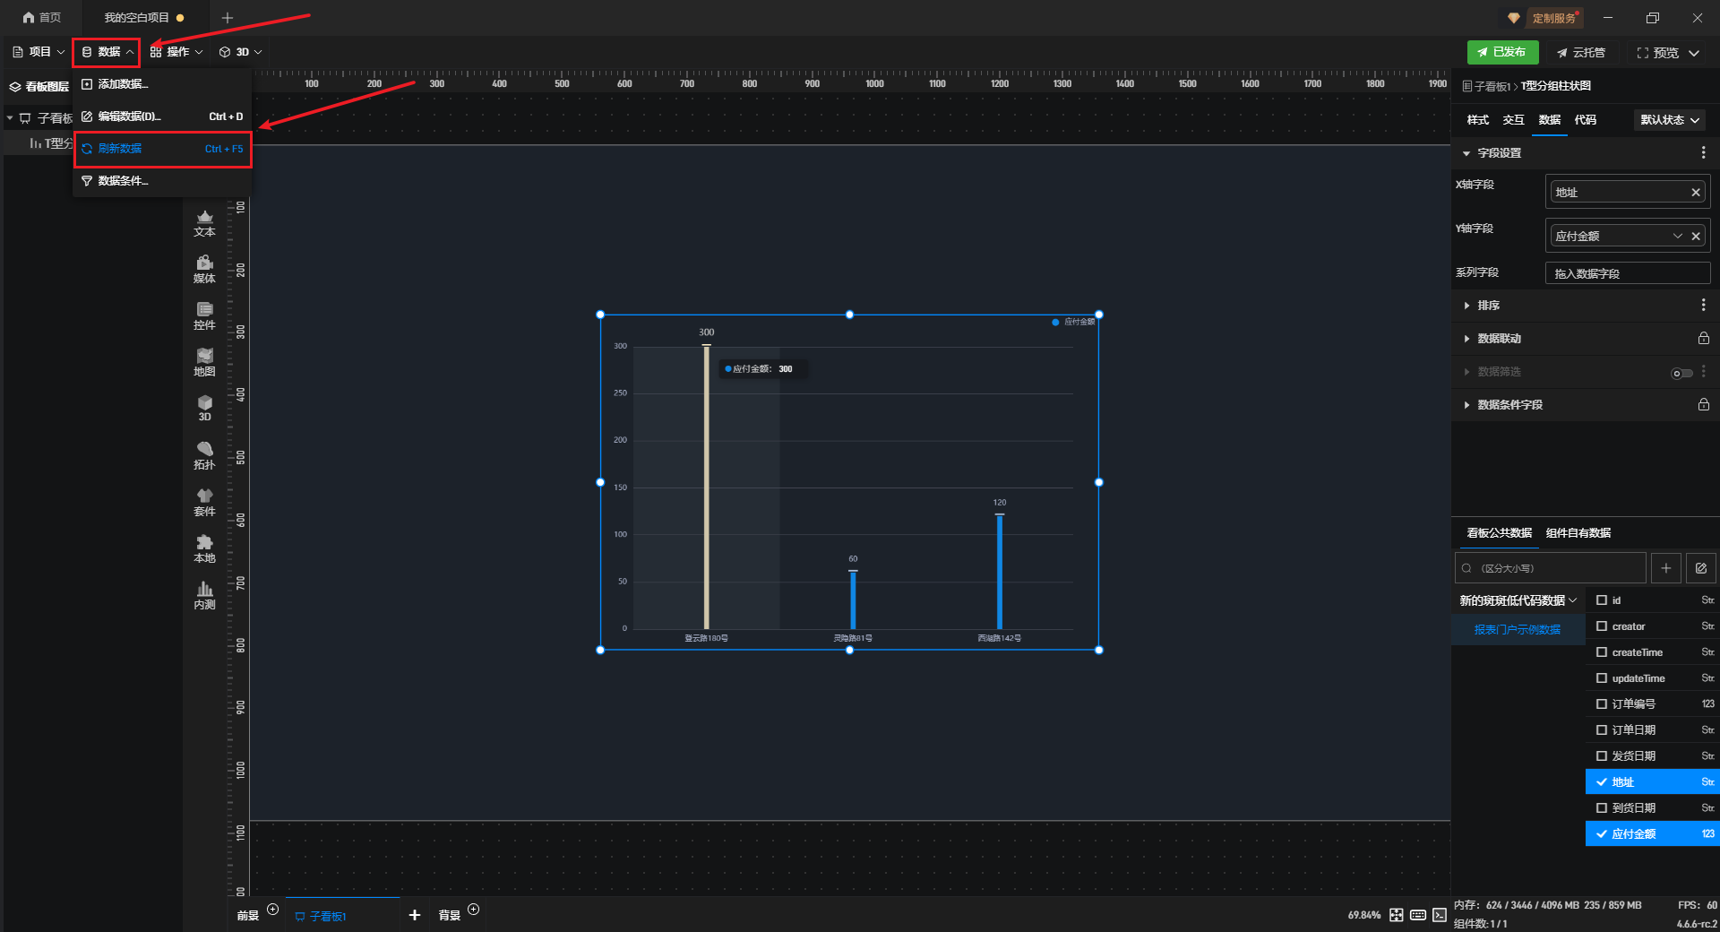This screenshot has height=932, width=1720.
Task: Click the edit data icon beside search
Action: 1700,568
